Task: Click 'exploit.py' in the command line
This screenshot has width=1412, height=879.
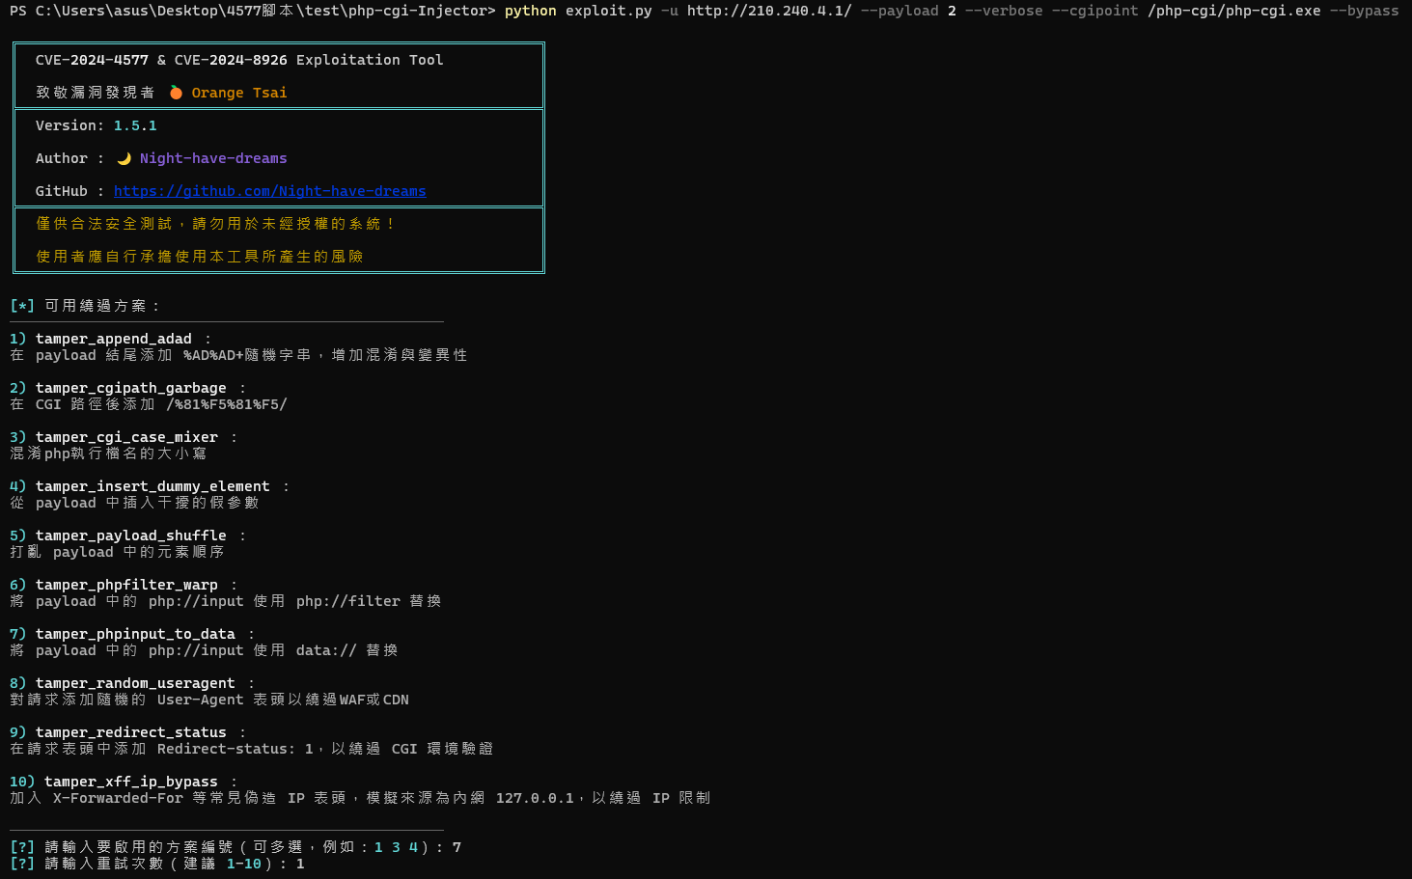Action: (x=609, y=11)
